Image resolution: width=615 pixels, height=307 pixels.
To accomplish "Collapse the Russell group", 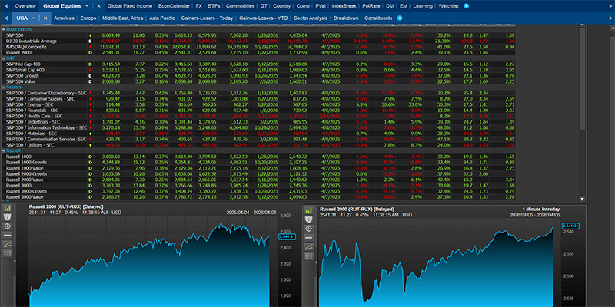I will pos(4,150).
